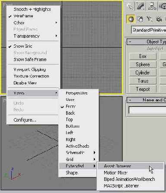Switch to the Modify panel icon
This screenshot has height=193, width=166.
[141, 6]
